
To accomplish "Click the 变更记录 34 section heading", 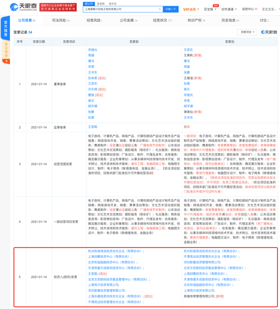I will pyautogui.click(x=23, y=32).
